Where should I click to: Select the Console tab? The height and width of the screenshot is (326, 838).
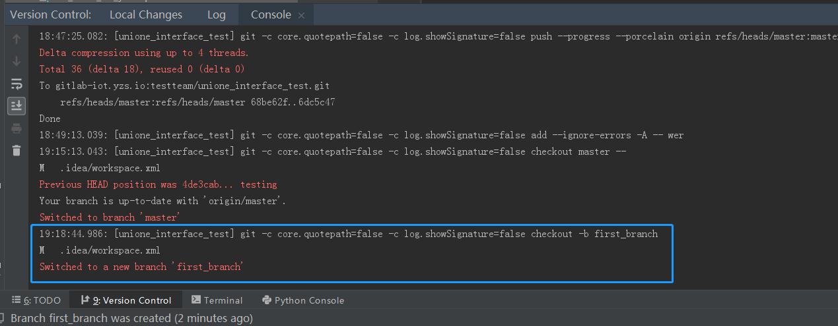[270, 14]
